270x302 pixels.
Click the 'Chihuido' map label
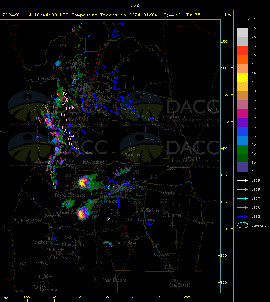(x=55, y=250)
